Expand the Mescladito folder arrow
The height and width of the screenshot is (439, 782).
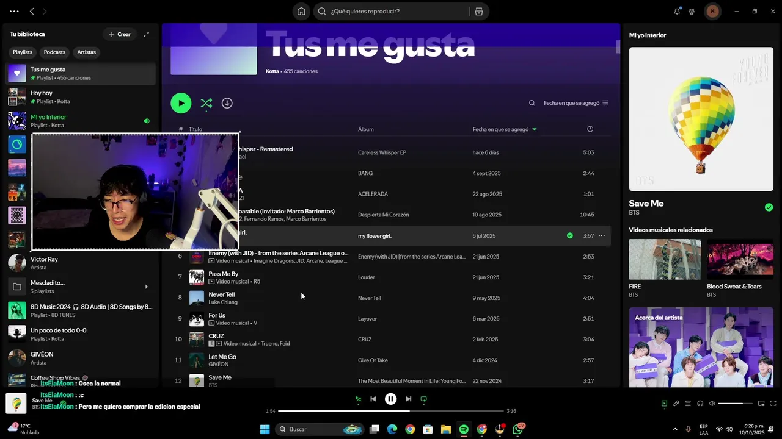coord(146,287)
